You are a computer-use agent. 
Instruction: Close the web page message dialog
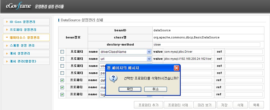pos(176,68)
